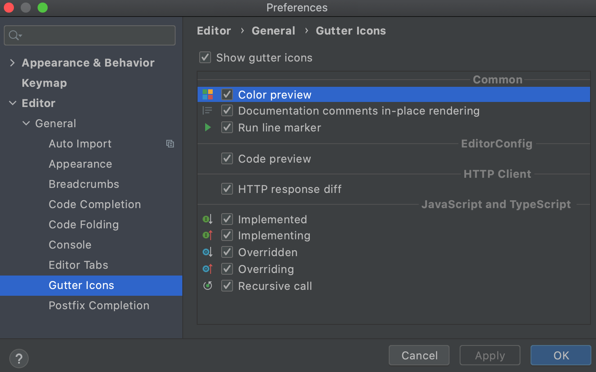
Task: Click the search magnifier icon
Action: tap(15, 35)
